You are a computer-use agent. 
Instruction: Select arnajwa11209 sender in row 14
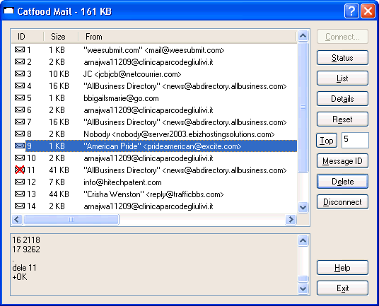click(x=148, y=206)
